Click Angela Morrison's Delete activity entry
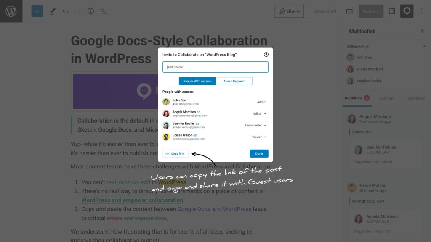Image resolution: width=431 pixels, height=242 pixels. pyautogui.click(x=362, y=132)
